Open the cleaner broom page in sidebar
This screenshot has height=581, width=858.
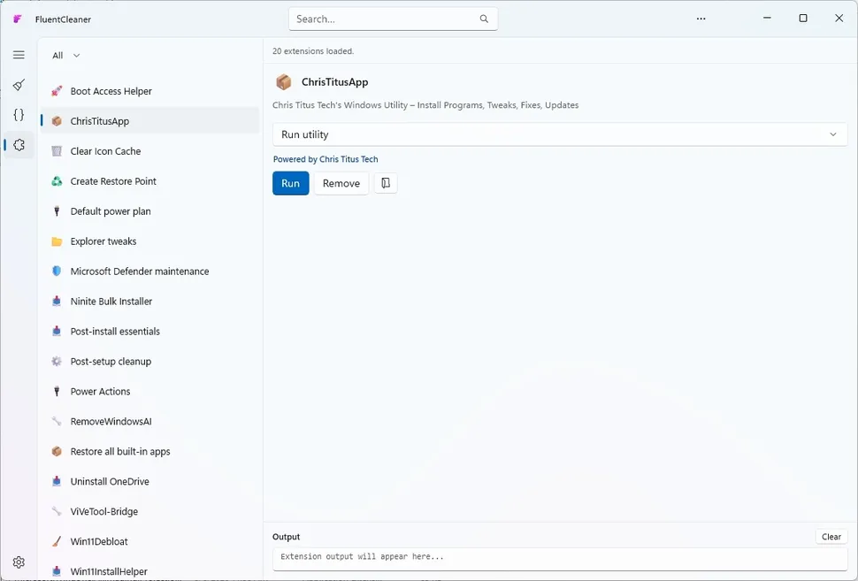(19, 85)
